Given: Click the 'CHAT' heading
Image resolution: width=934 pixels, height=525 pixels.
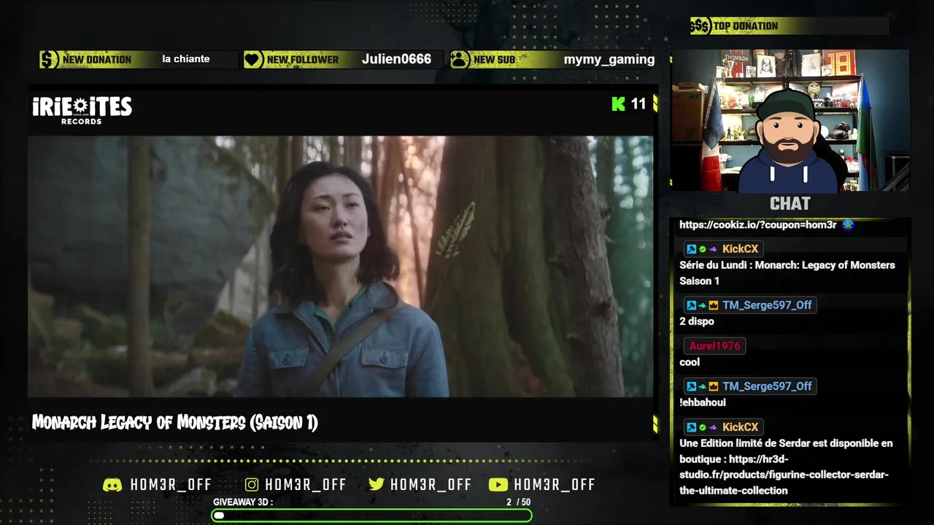Looking at the screenshot, I should click(790, 204).
